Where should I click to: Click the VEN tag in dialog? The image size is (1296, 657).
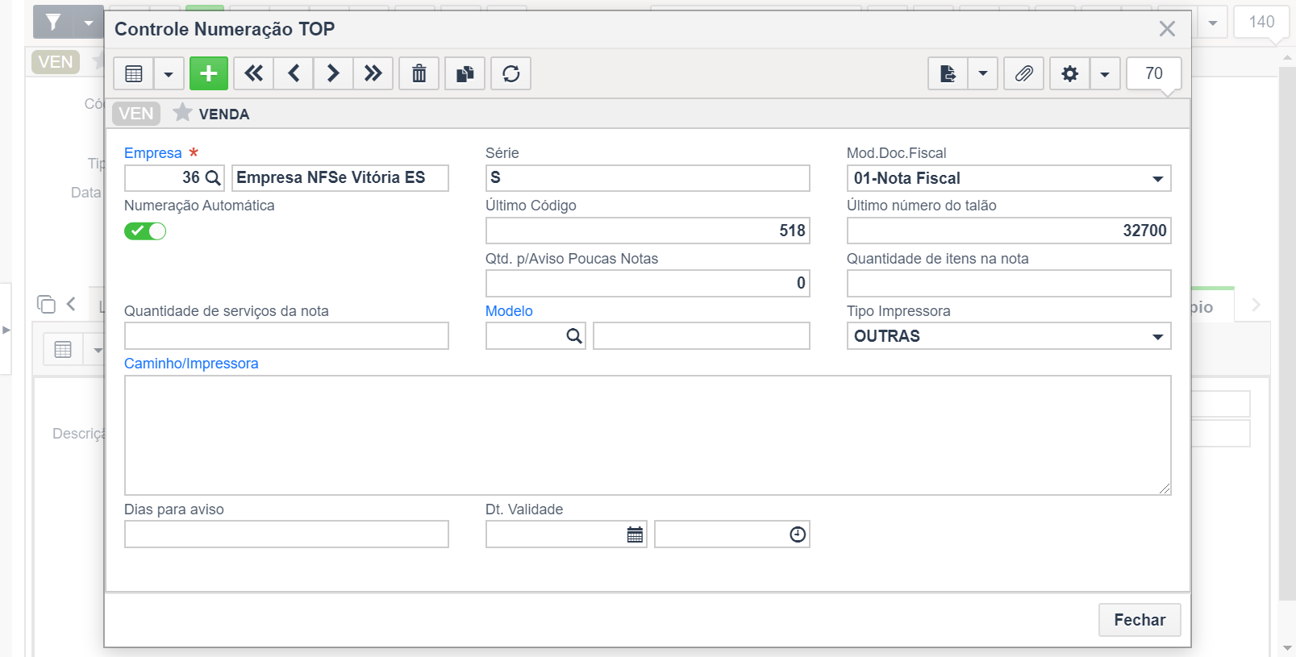(x=136, y=114)
